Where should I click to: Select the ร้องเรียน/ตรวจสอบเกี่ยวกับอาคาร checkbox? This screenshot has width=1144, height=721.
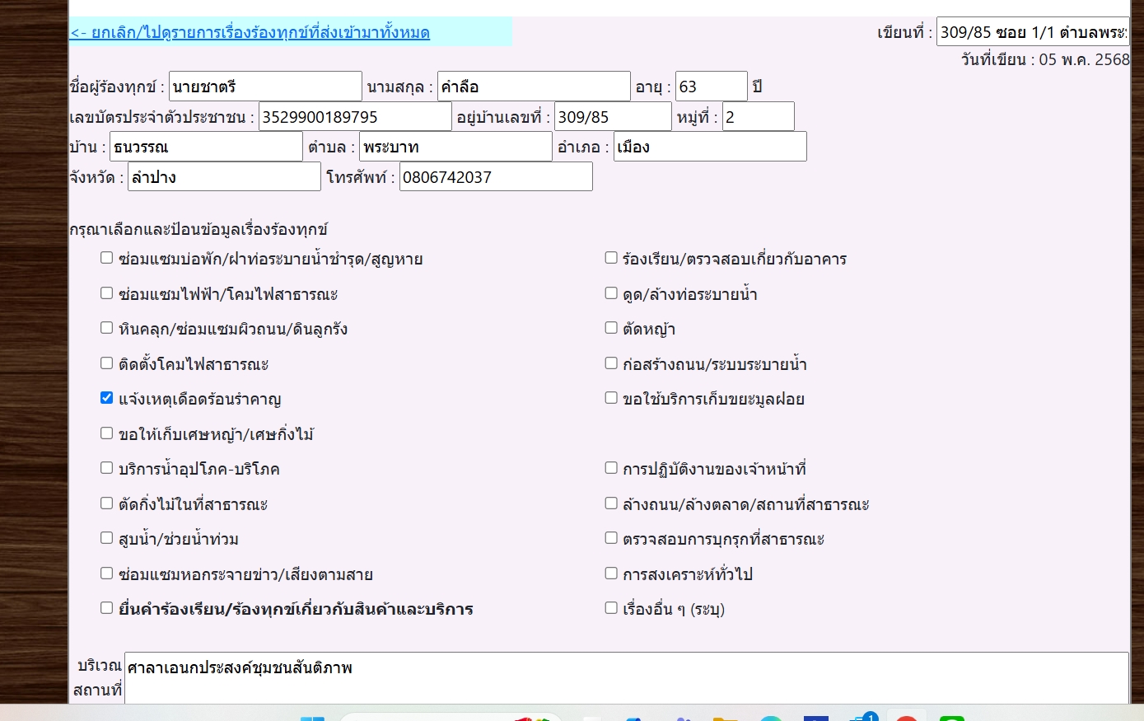(611, 258)
